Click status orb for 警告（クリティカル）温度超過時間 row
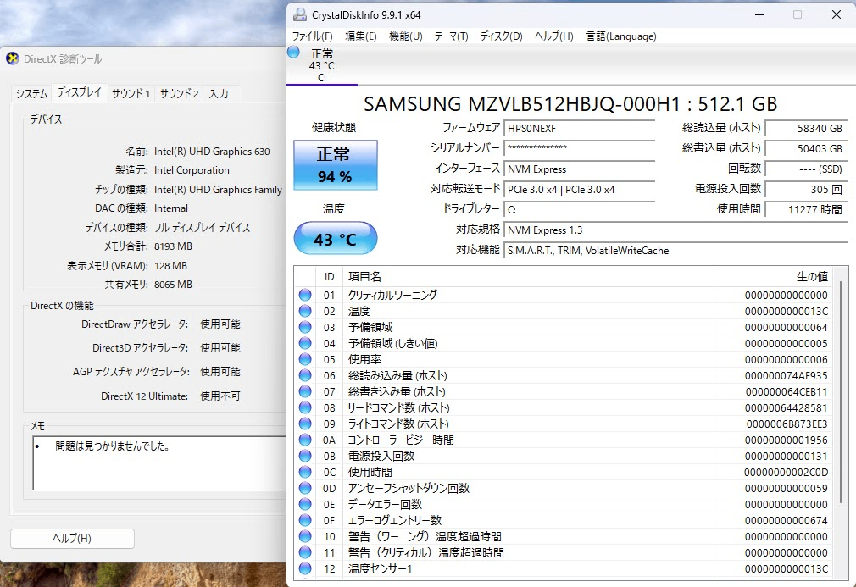The width and height of the screenshot is (856, 587). pyautogui.click(x=305, y=552)
